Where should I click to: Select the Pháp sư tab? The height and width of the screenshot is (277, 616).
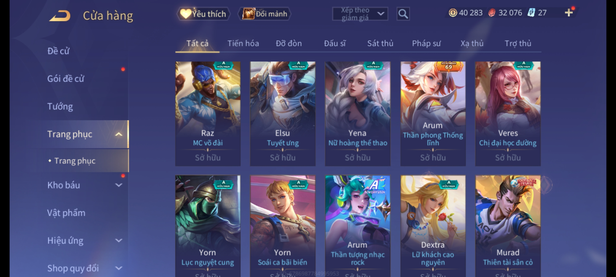pyautogui.click(x=426, y=43)
